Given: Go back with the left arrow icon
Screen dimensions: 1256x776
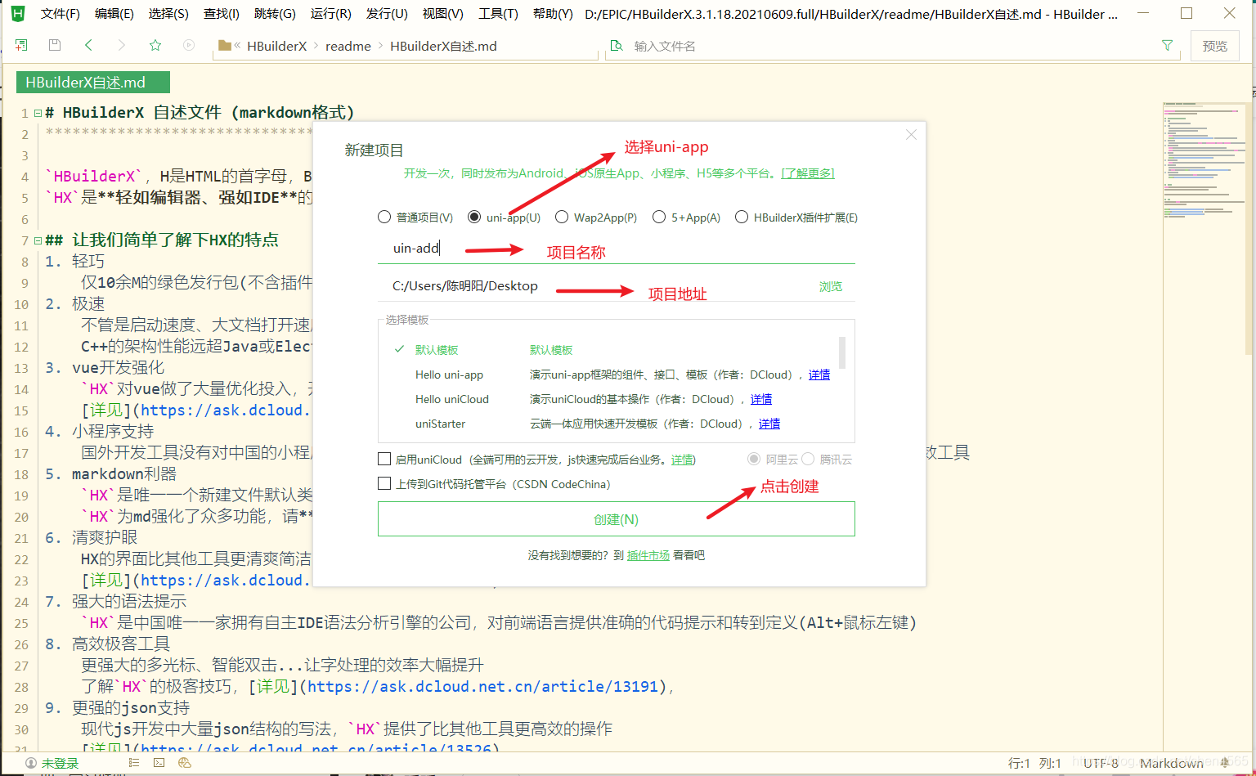Looking at the screenshot, I should pyautogui.click(x=88, y=46).
